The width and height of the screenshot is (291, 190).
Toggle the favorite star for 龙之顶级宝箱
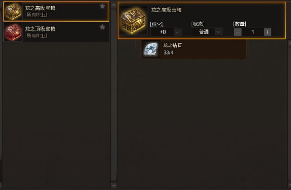click(103, 27)
